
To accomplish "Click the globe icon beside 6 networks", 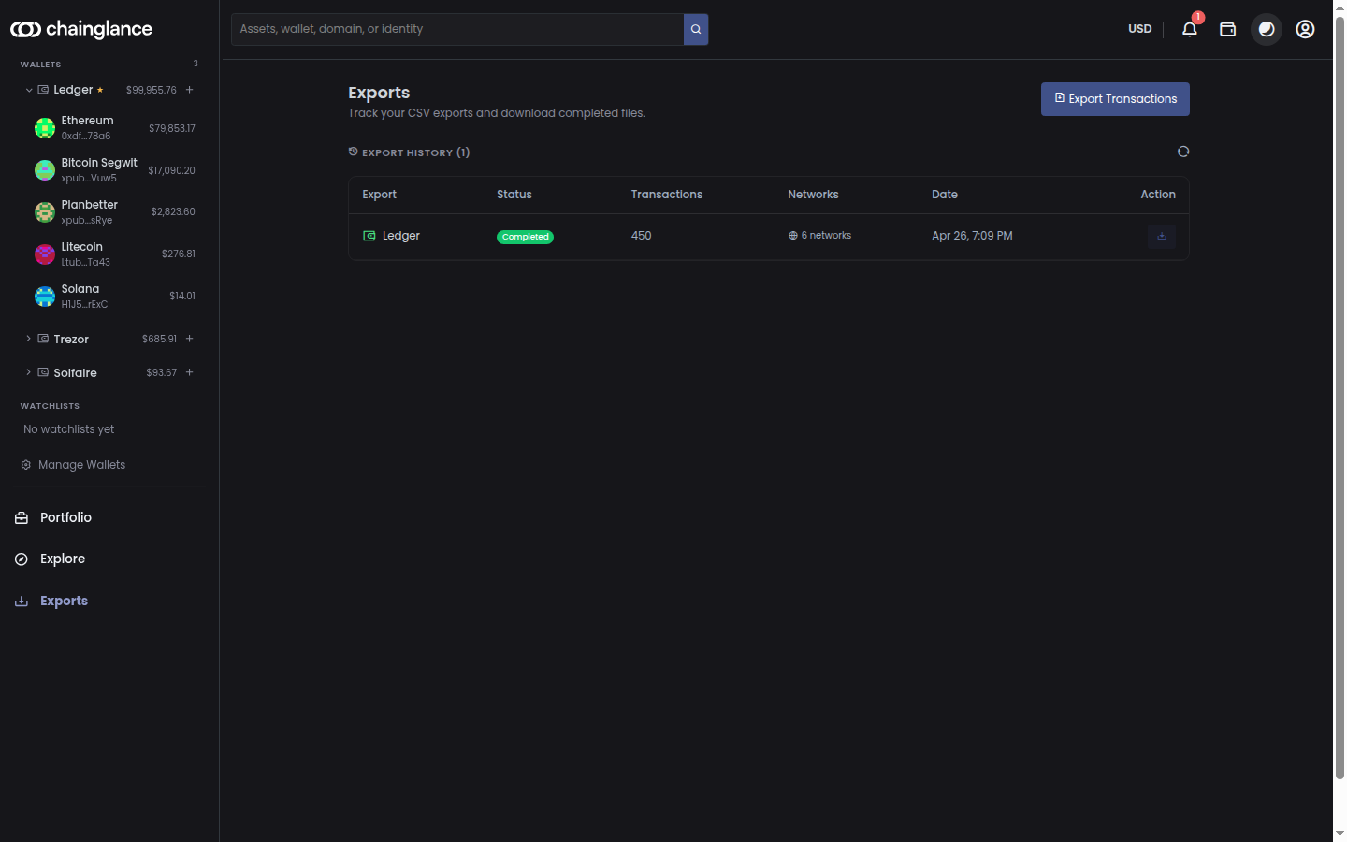I will [793, 236].
